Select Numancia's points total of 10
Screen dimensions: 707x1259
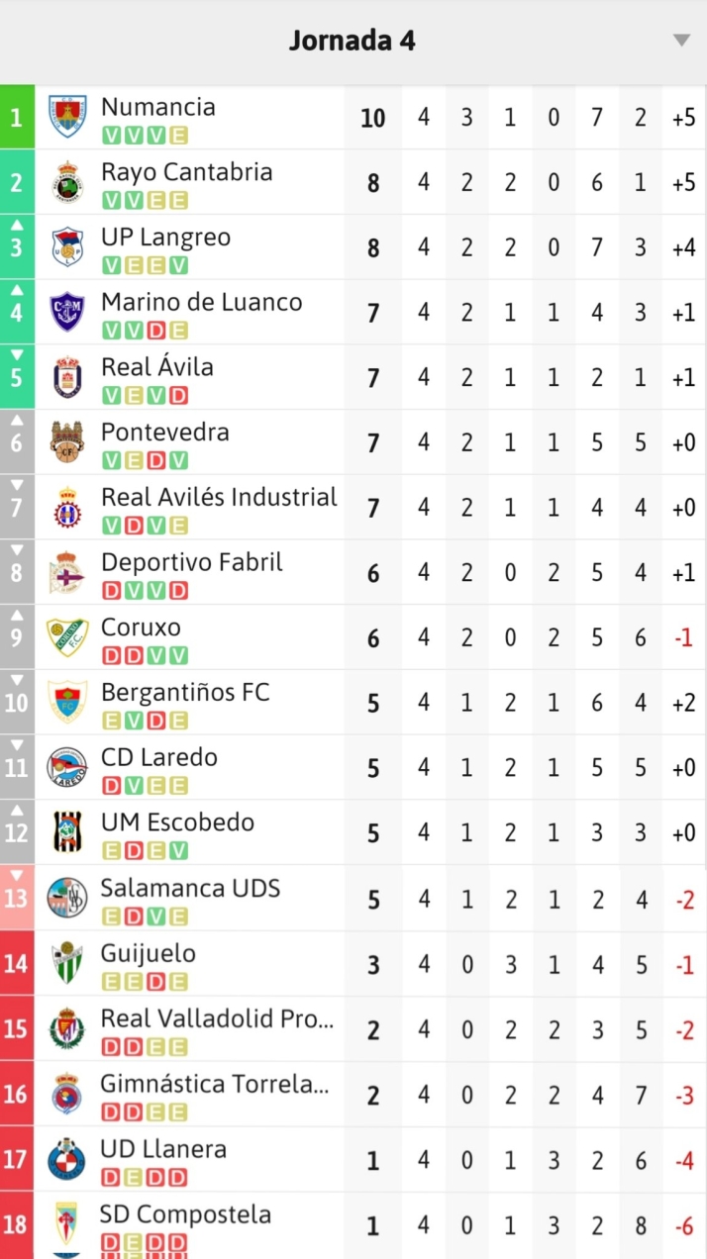point(373,117)
